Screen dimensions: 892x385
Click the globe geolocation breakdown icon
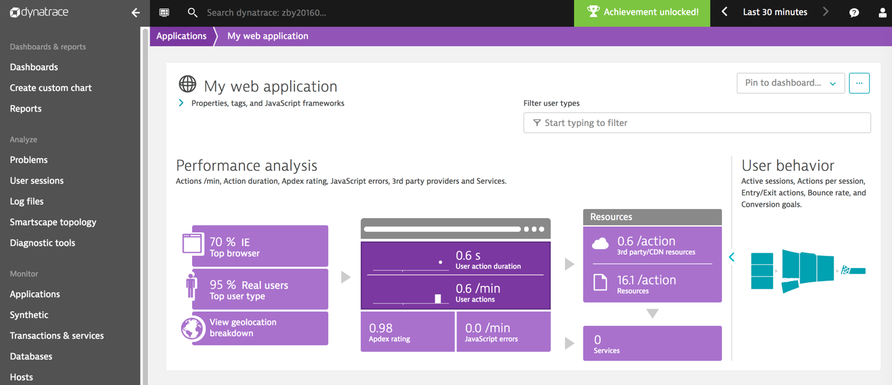pos(193,328)
